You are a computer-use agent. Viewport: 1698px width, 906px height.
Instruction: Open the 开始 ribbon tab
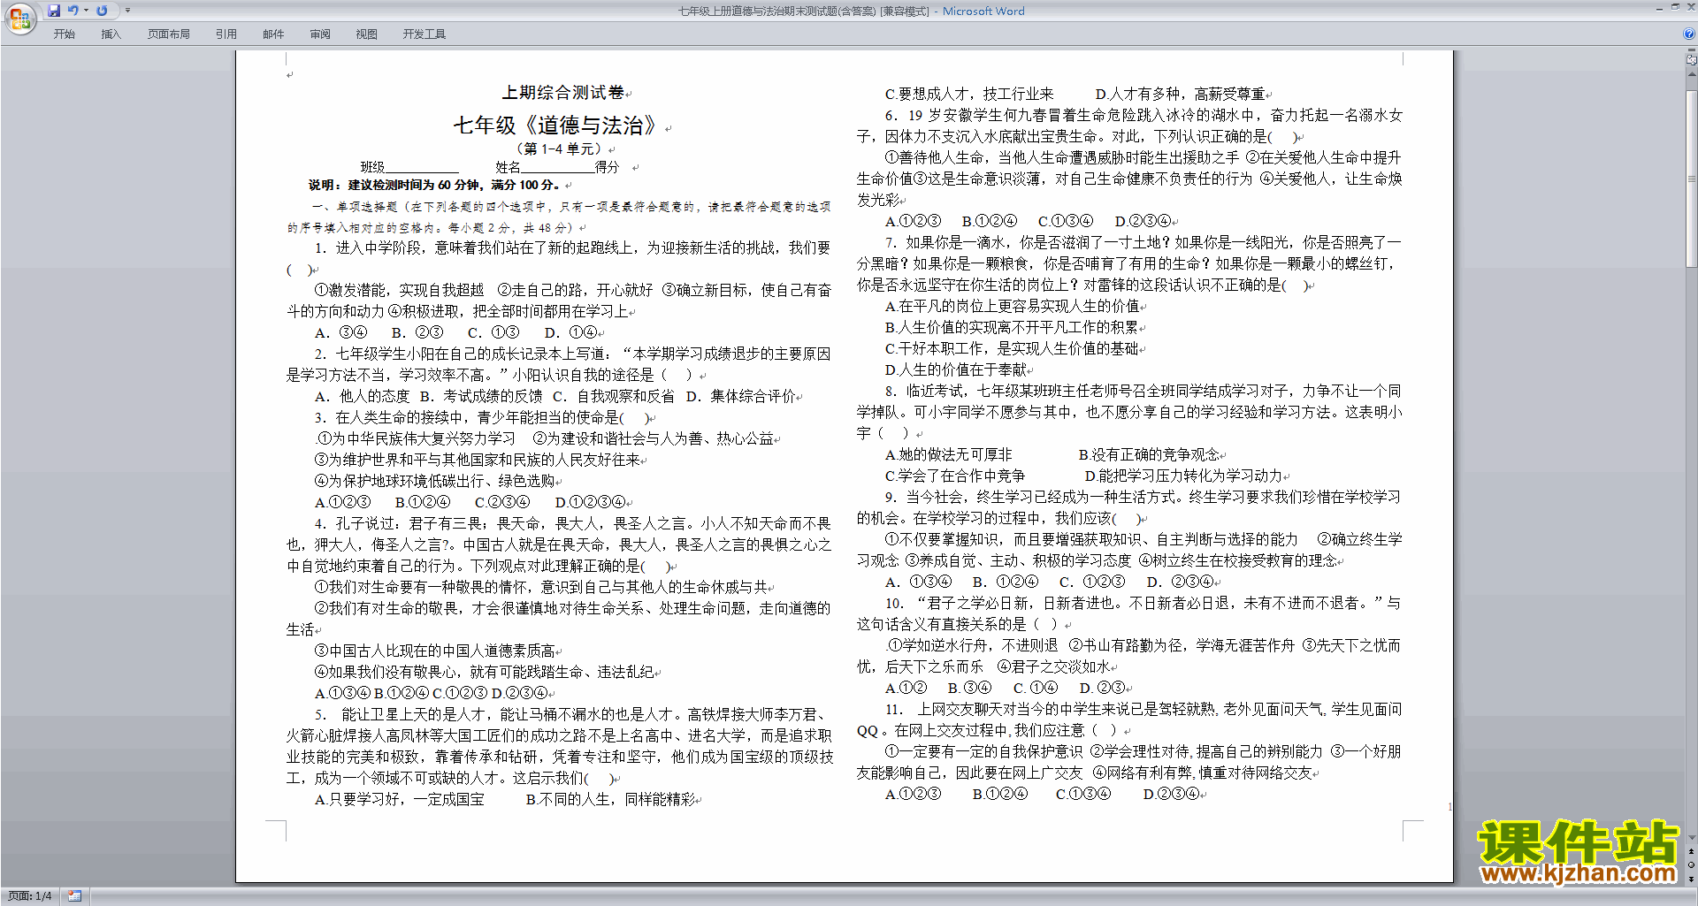click(64, 34)
